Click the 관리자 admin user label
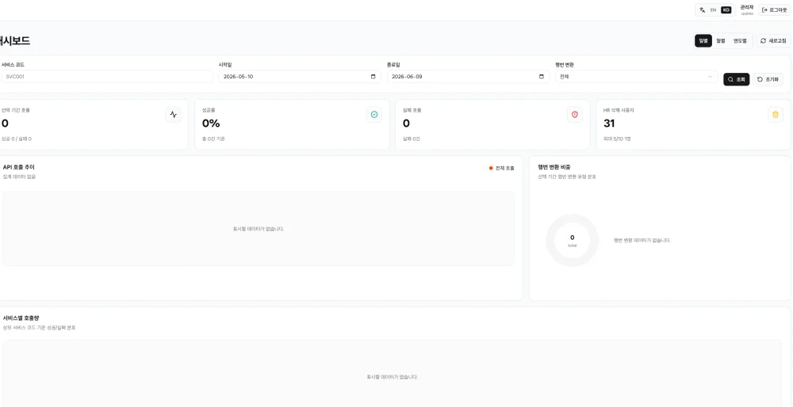Screen dimensions: 793x407 pos(747,10)
